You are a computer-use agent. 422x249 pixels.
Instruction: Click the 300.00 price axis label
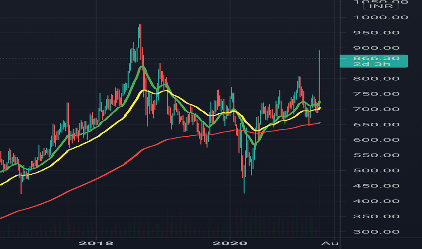click(x=376, y=232)
